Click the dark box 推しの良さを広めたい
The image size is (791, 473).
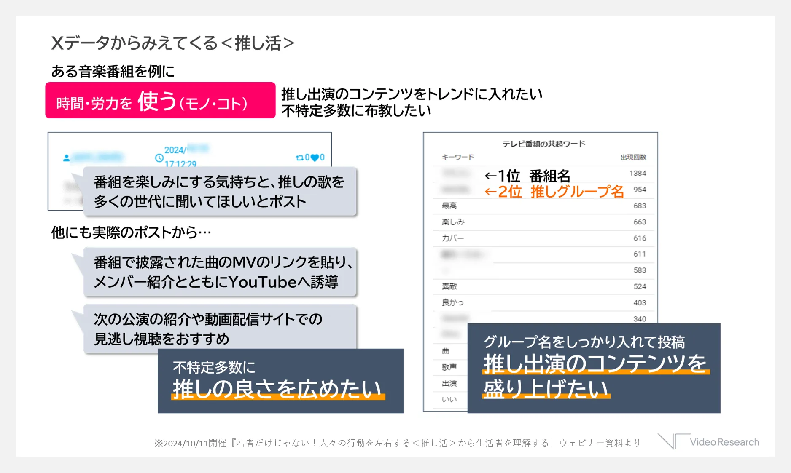[280, 381]
